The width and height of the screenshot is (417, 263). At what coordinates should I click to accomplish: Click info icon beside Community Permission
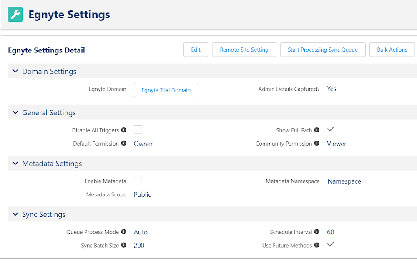click(317, 143)
